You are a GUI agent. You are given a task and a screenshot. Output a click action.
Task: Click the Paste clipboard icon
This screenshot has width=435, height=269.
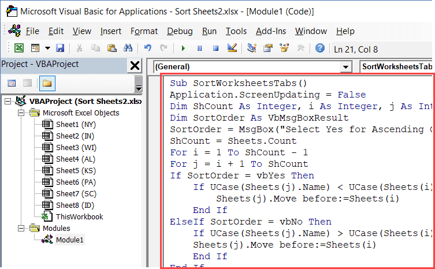[111, 48]
